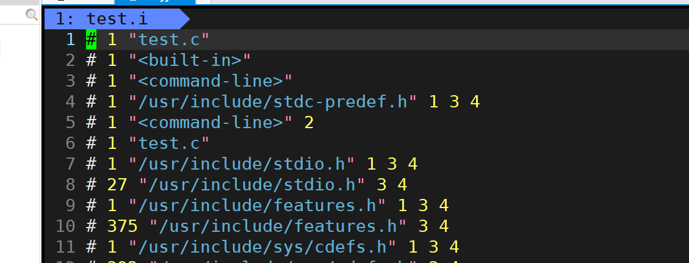
Task: Click the "test.c" string on line 6
Action: pyautogui.click(x=169, y=143)
